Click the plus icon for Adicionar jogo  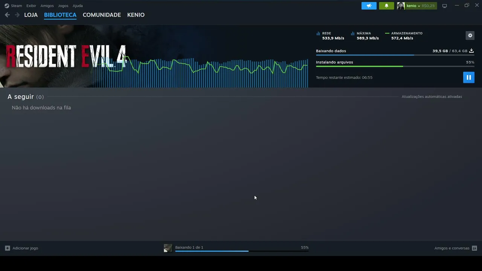click(8, 248)
